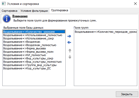Pick Форма_высева in the field list

coord(34,48)
